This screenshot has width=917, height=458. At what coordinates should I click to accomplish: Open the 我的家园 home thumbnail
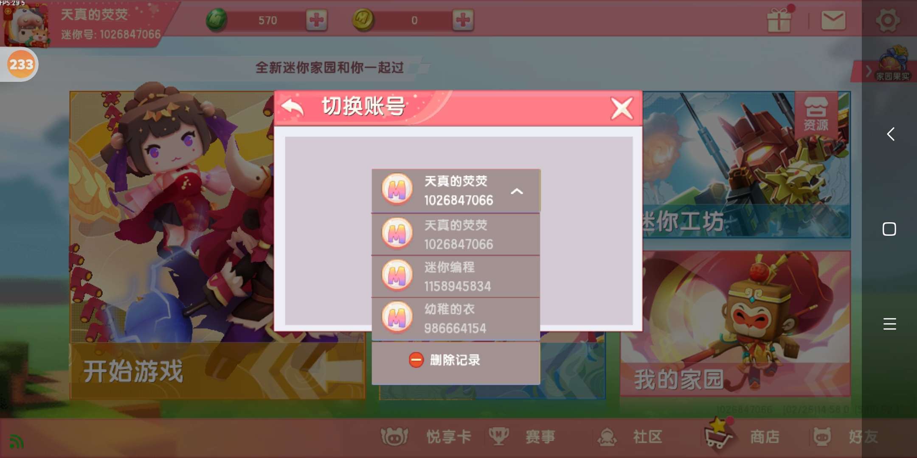[x=735, y=324]
